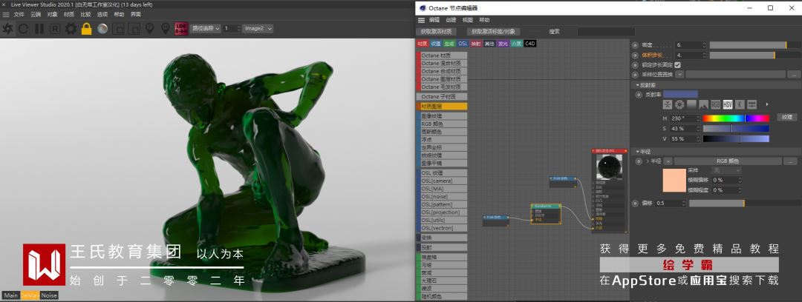The height and width of the screenshot is (302, 802).
Task: Open the 采样位置置换 dropdown arrow
Action: pyautogui.click(x=679, y=75)
